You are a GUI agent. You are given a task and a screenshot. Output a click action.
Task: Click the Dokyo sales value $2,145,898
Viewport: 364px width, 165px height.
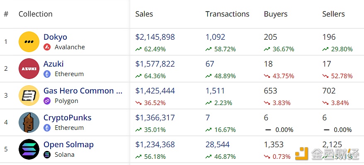155,37
